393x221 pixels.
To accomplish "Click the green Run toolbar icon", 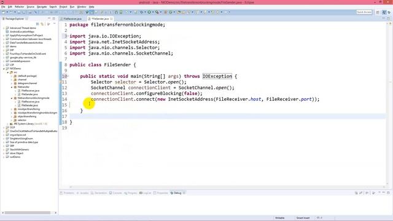I will point(149,12).
